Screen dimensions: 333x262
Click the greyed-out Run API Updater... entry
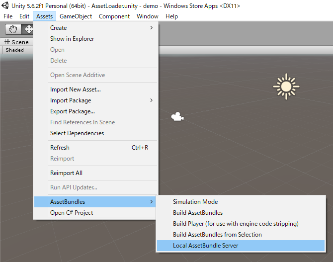click(x=95, y=187)
